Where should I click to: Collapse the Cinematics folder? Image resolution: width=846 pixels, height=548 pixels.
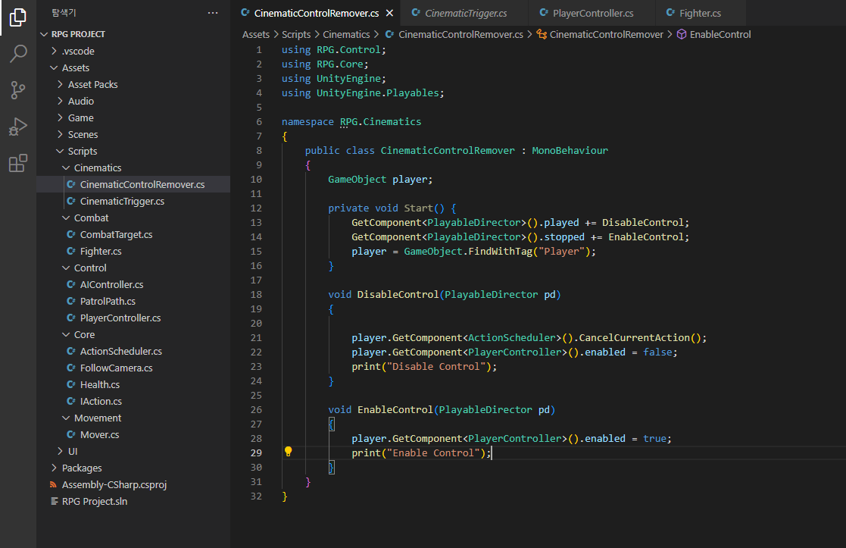point(97,168)
